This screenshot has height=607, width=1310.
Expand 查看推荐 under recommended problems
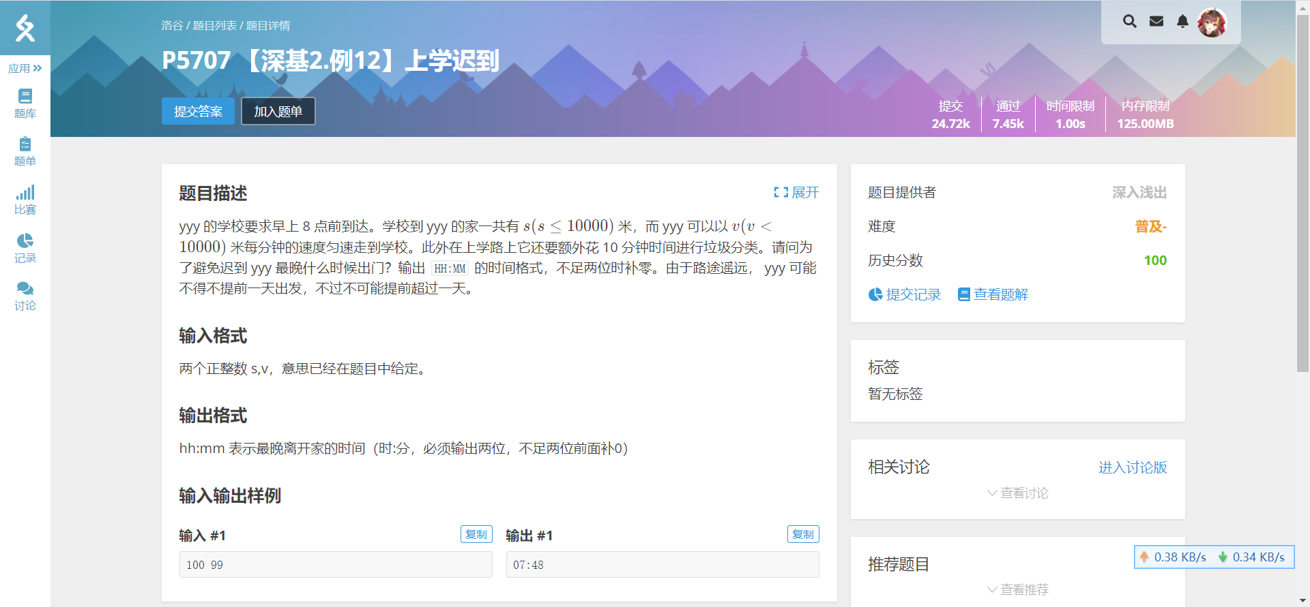click(1017, 589)
